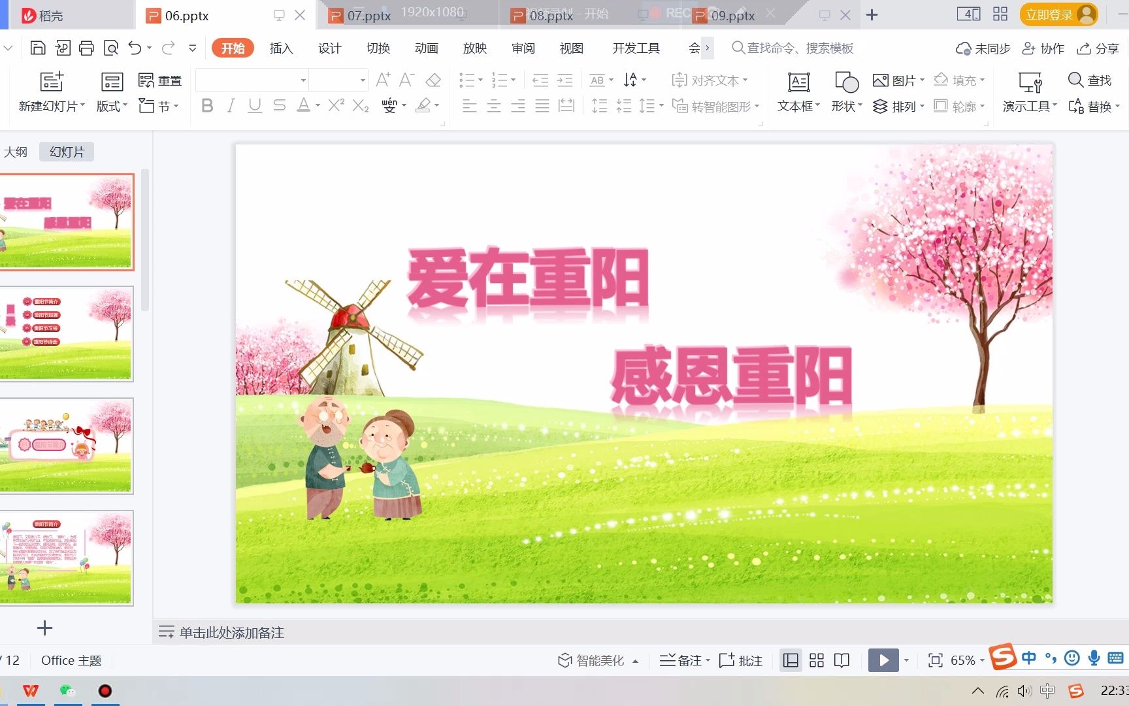Start slideshow with play button

(x=883, y=660)
